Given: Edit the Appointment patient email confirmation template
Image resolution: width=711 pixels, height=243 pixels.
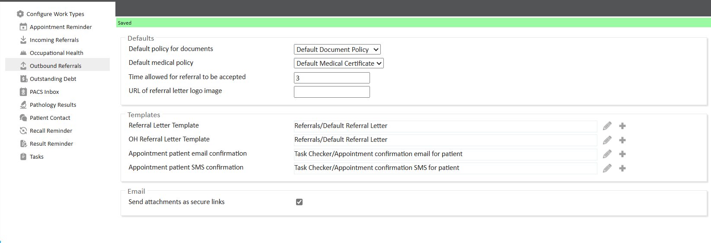Looking at the screenshot, I should pos(607,154).
